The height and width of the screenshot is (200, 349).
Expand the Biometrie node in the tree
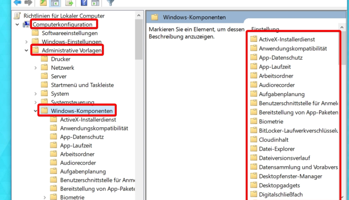coord(45,197)
